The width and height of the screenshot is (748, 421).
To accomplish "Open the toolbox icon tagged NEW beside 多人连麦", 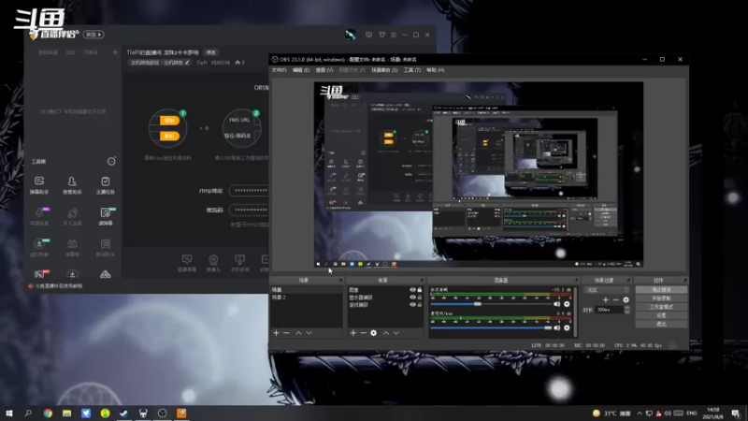I will point(106,216).
